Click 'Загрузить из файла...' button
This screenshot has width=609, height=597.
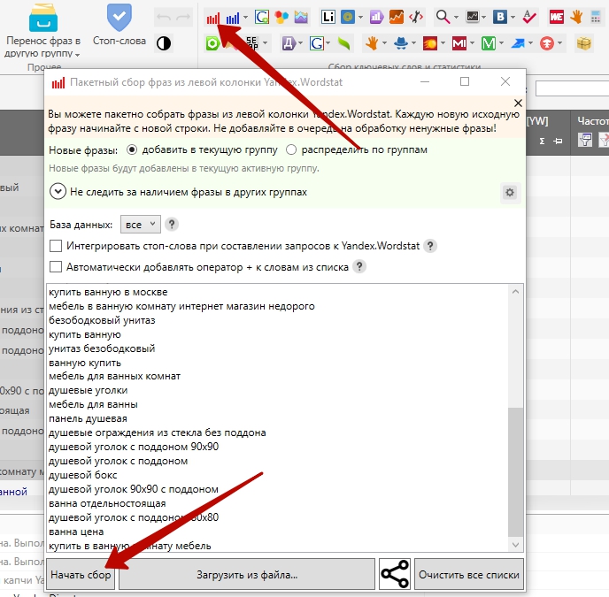click(x=247, y=575)
